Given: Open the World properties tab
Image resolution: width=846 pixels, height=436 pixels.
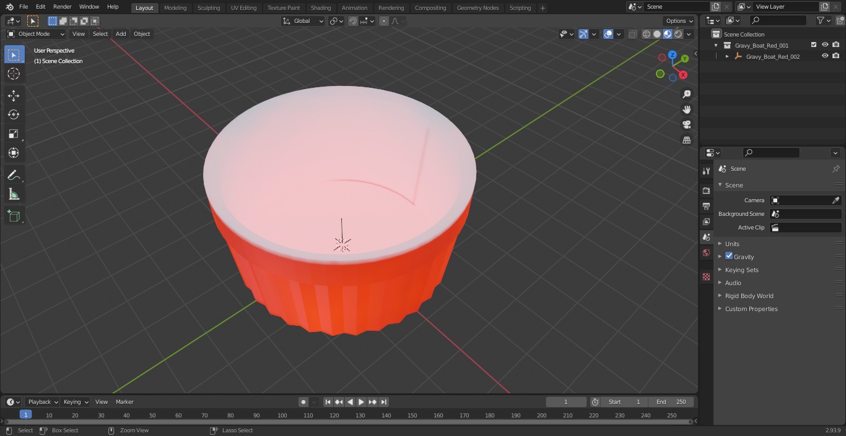Looking at the screenshot, I should coord(706,252).
